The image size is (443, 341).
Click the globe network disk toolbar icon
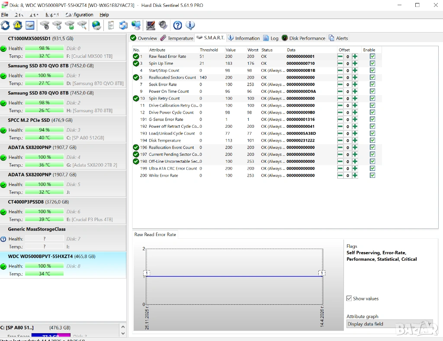coord(96,25)
